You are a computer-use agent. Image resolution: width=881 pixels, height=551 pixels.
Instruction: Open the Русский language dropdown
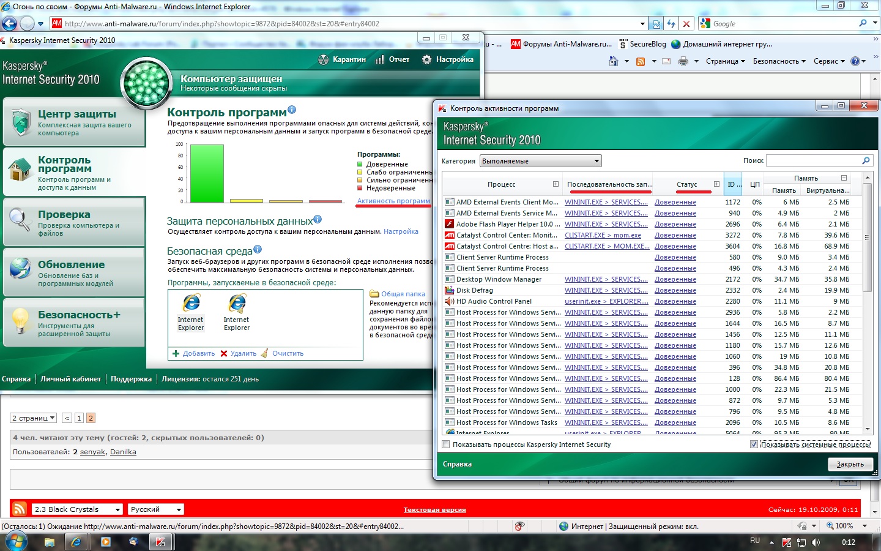156,509
